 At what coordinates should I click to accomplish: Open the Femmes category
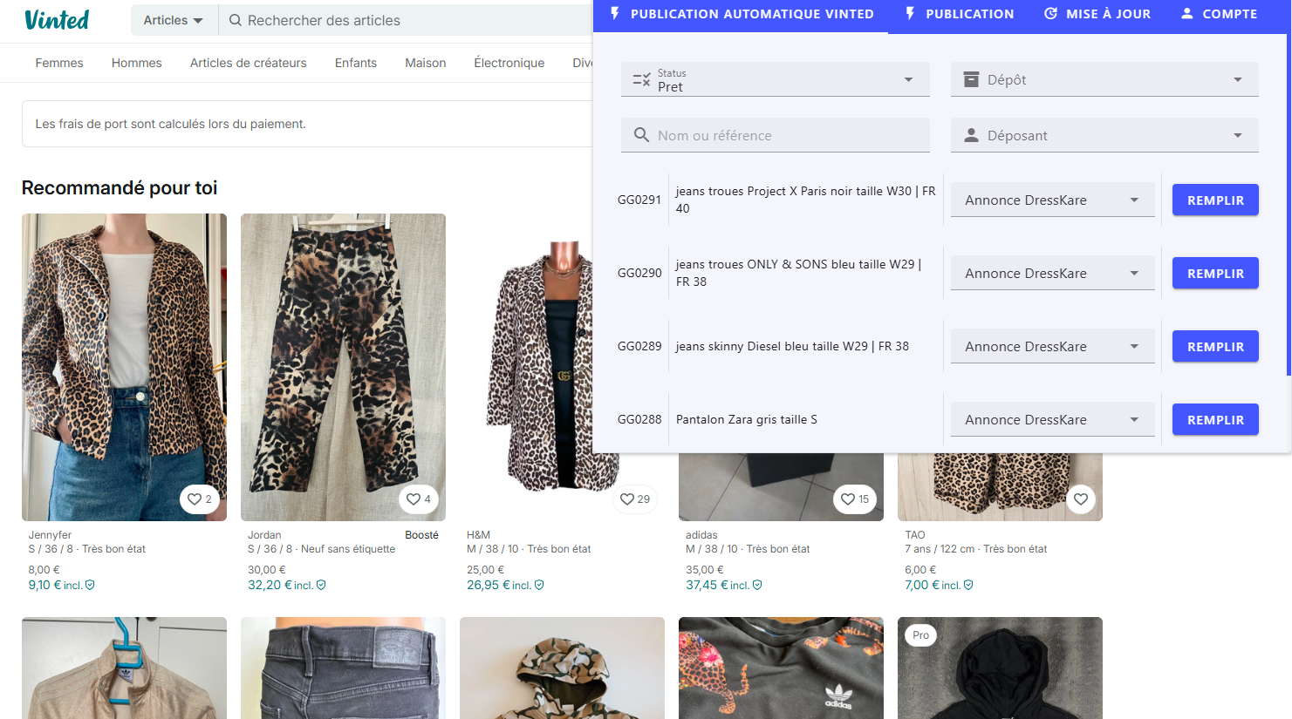pos(59,63)
